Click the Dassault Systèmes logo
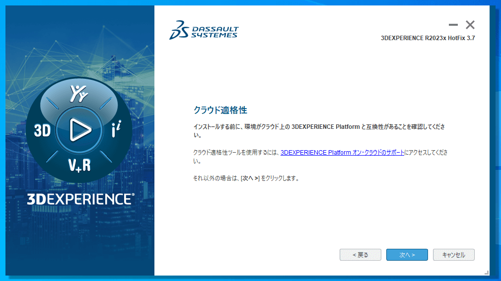This screenshot has width=501, height=281. 204,30
